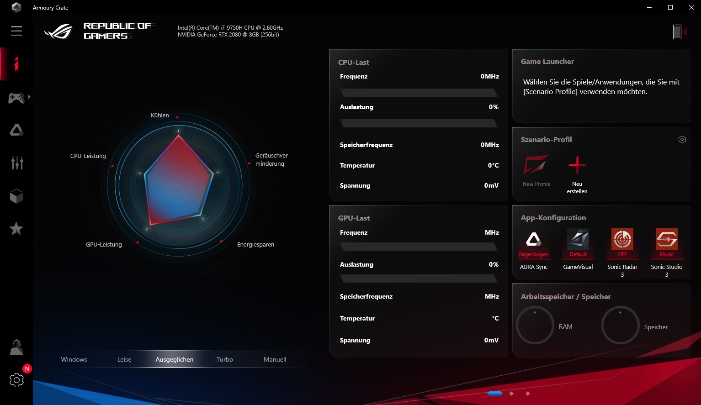Click the GPU-Leistung radar label
This screenshot has height=405, width=701.
point(104,245)
